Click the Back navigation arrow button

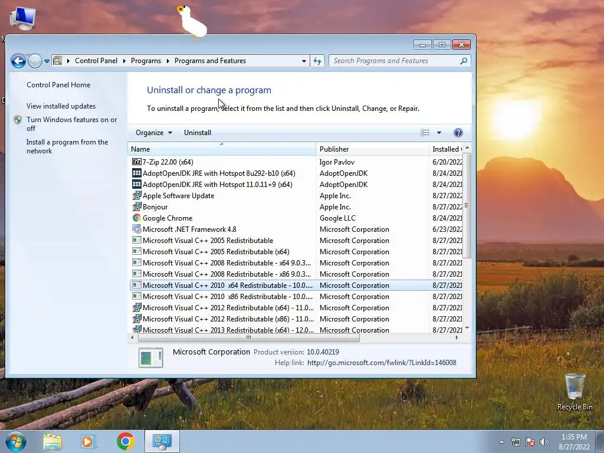click(x=18, y=61)
